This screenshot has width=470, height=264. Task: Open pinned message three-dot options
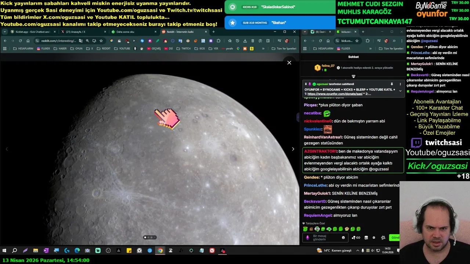400,84
